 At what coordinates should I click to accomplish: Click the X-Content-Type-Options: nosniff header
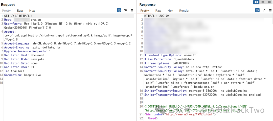(170, 55)
